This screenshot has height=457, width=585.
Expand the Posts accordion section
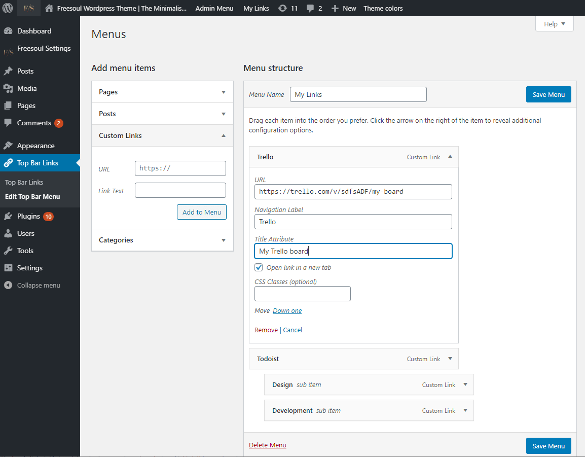[162, 114]
